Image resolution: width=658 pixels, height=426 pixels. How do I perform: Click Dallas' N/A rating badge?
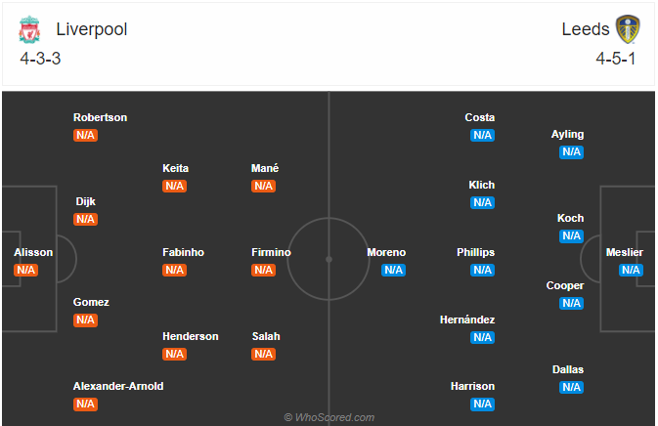(x=572, y=388)
